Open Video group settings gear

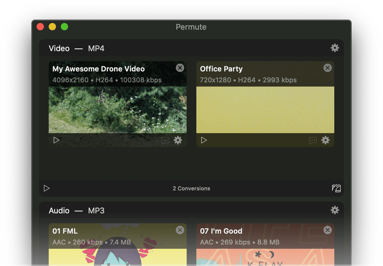click(x=335, y=48)
